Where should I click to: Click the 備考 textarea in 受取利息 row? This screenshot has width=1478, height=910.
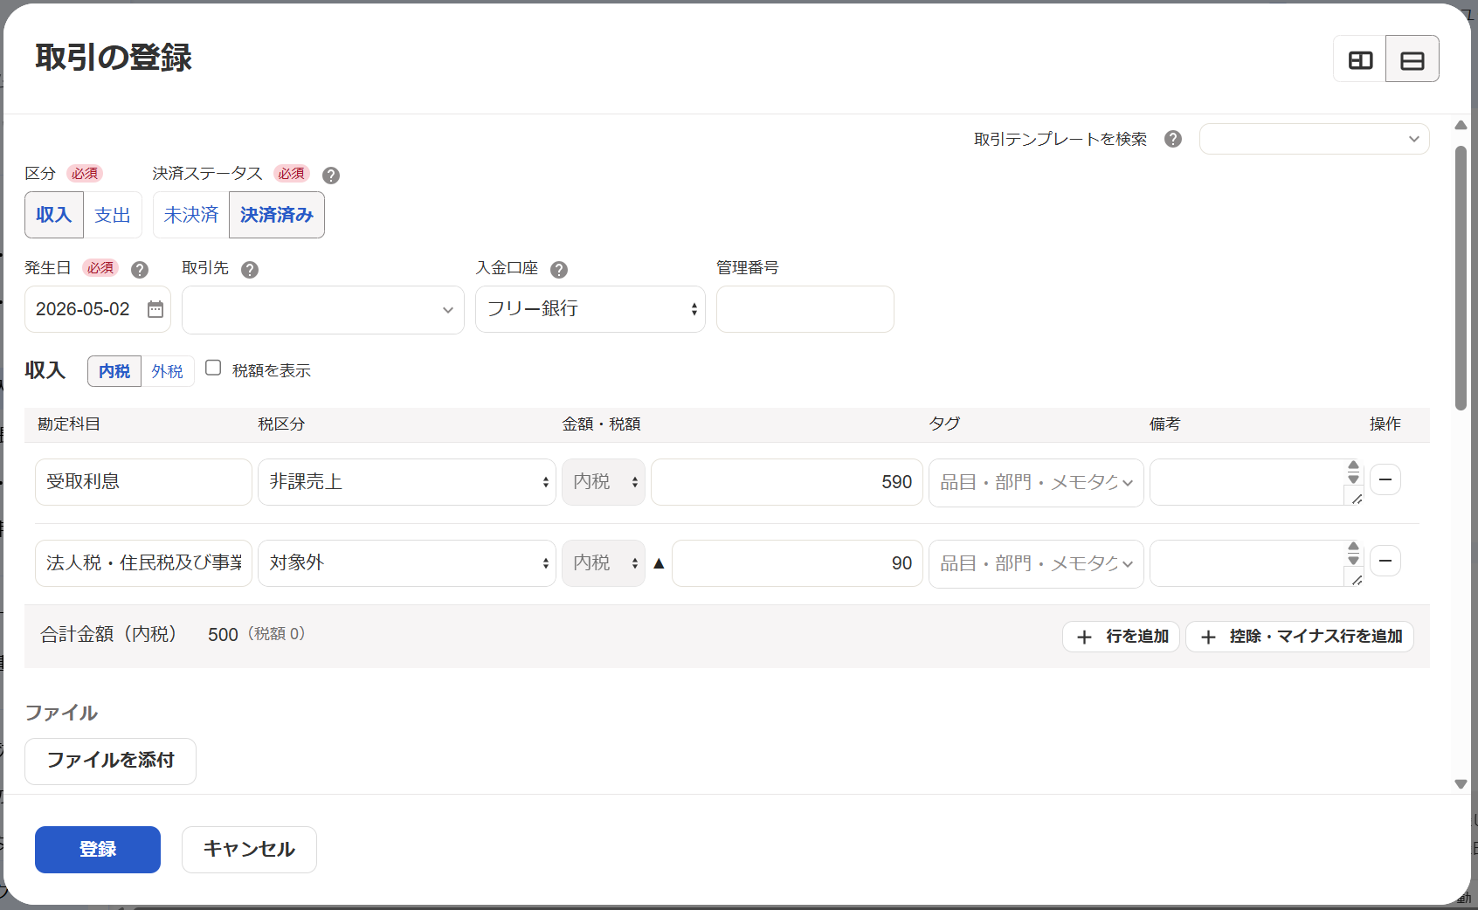point(1256,482)
